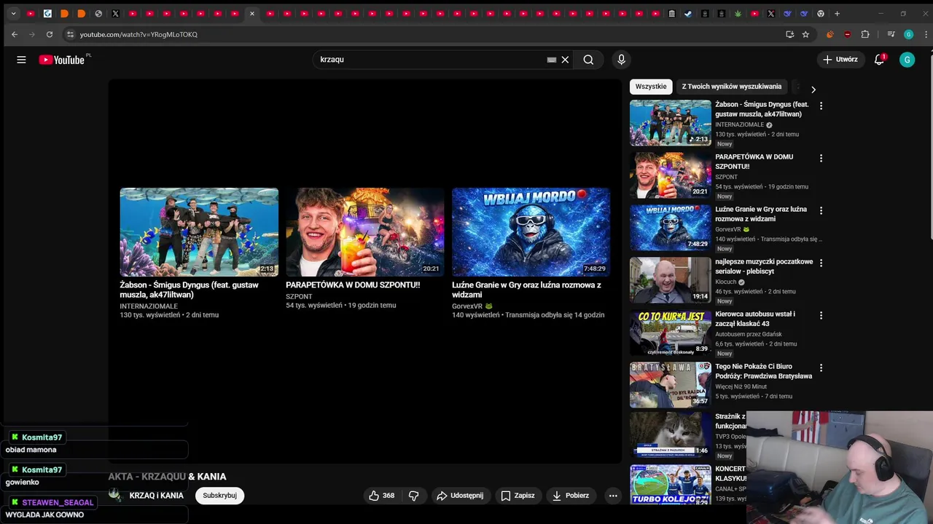
Task: Show more filter chips with the right arrow
Action: (813, 90)
